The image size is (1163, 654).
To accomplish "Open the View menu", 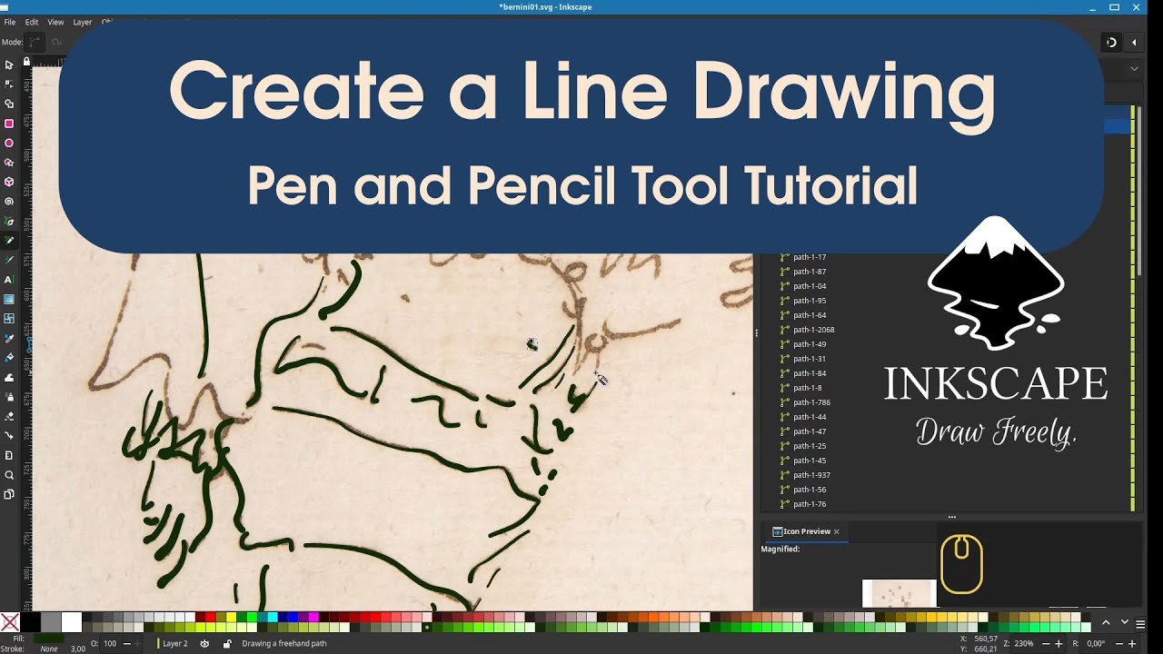I will pos(55,22).
